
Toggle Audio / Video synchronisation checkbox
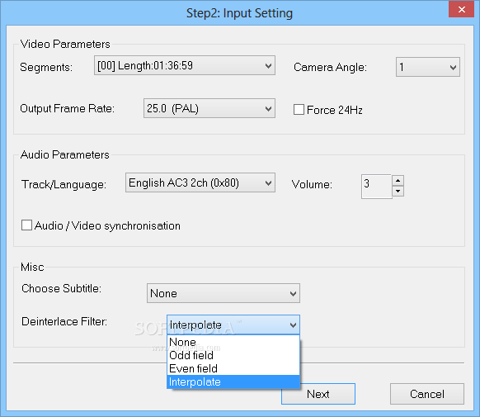click(26, 225)
